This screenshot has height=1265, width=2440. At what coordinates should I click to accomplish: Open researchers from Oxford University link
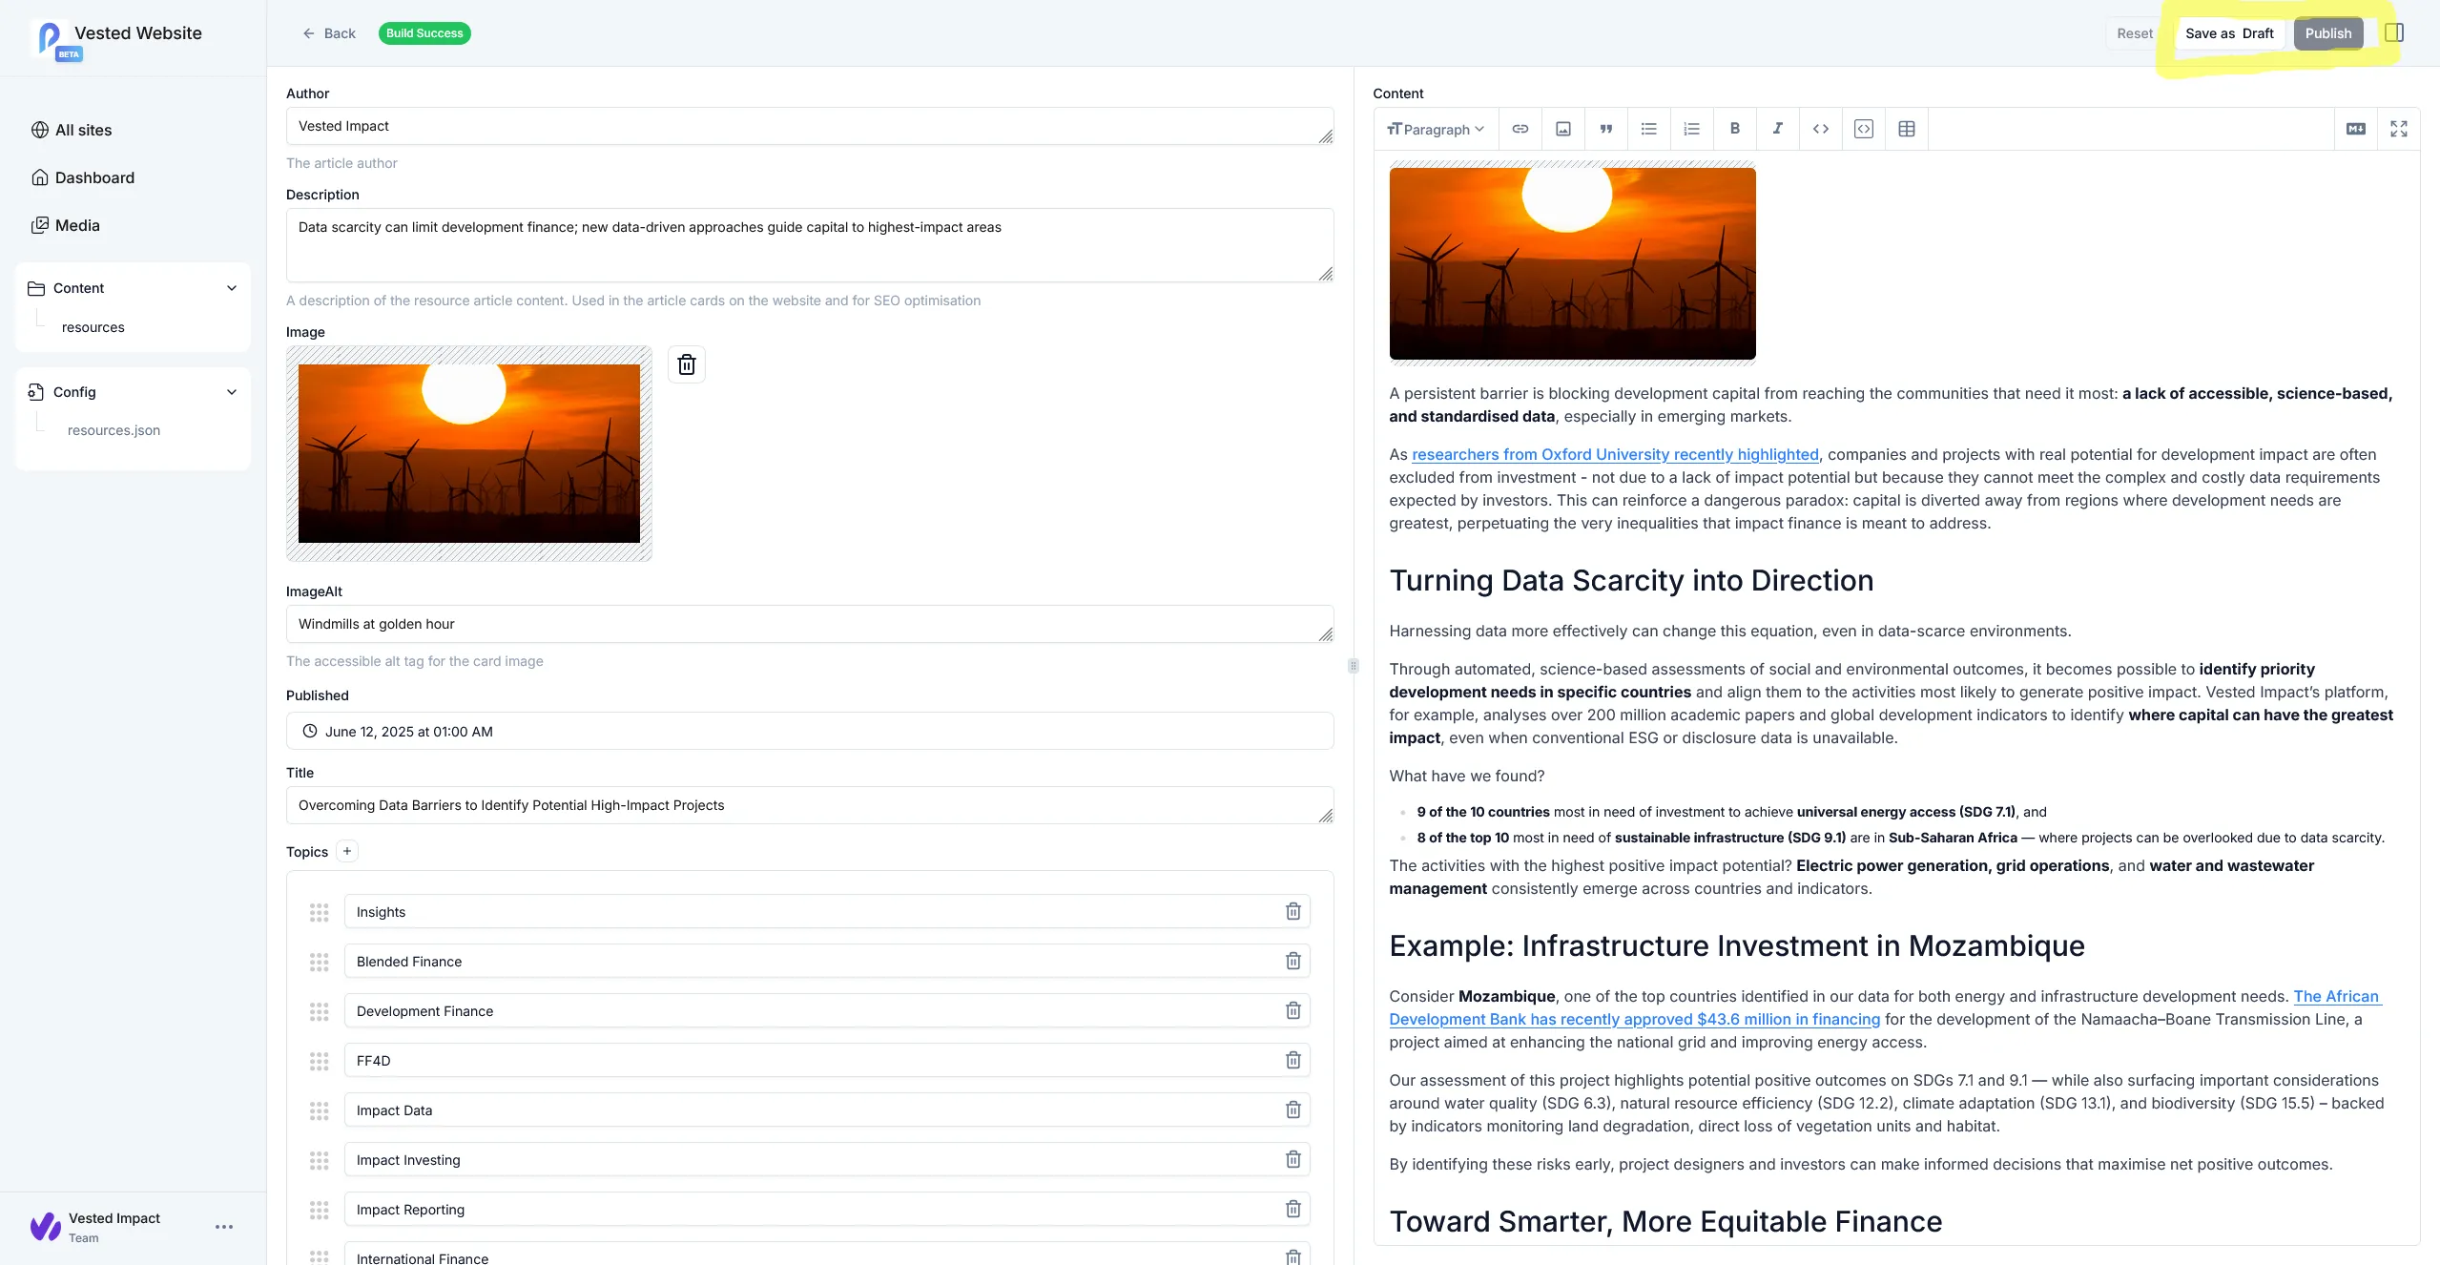[1616, 454]
